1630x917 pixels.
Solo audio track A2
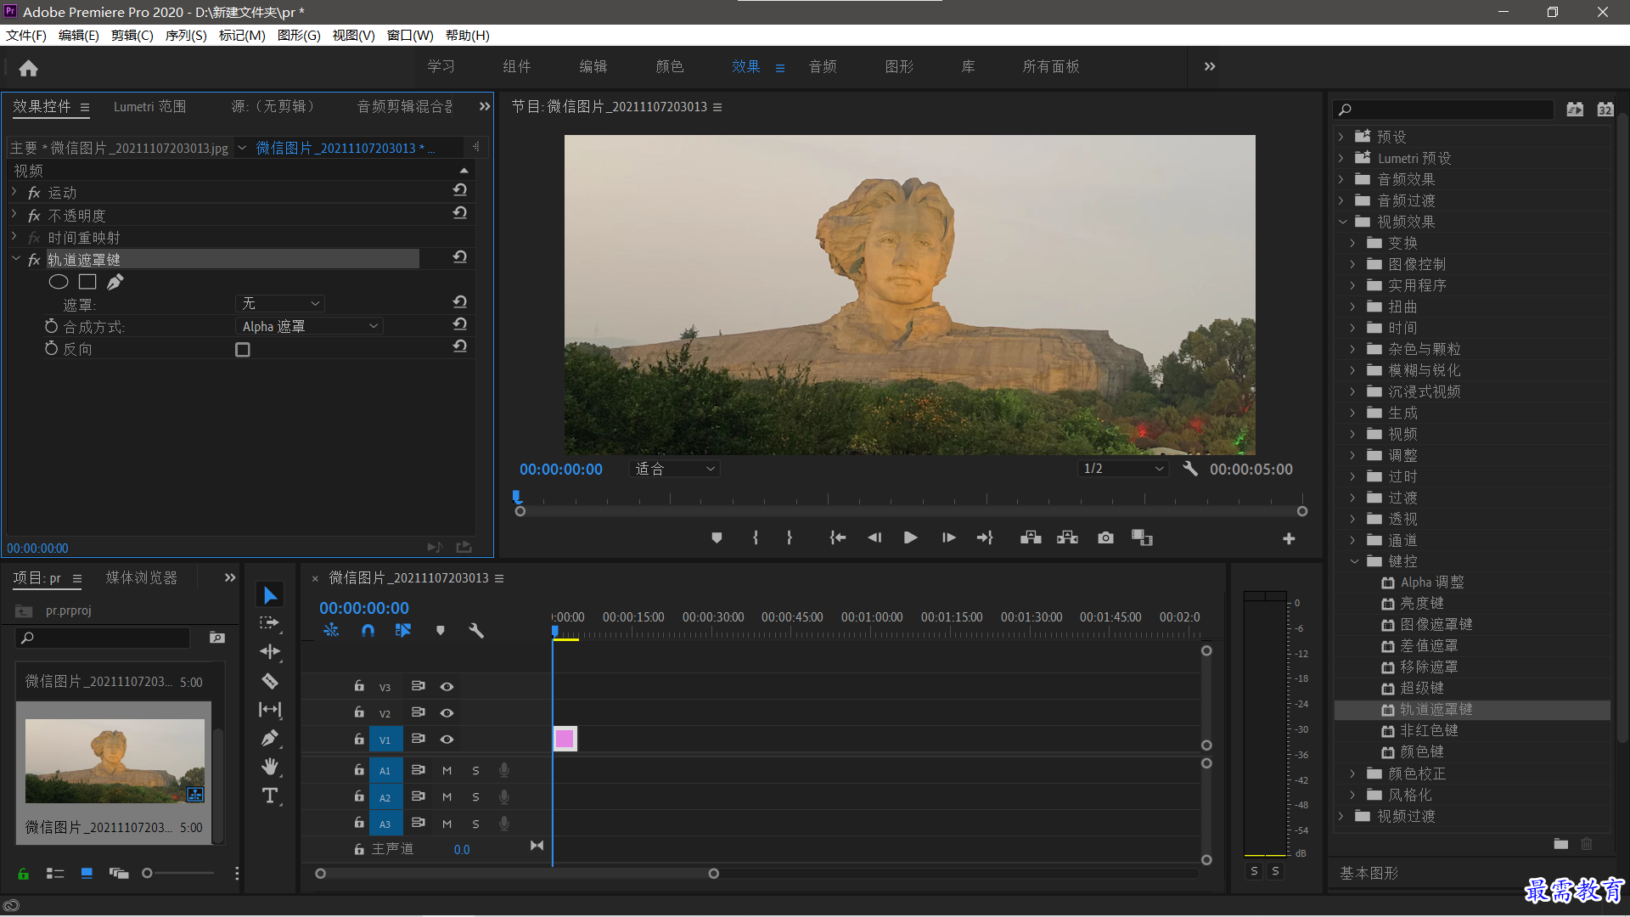tap(475, 797)
